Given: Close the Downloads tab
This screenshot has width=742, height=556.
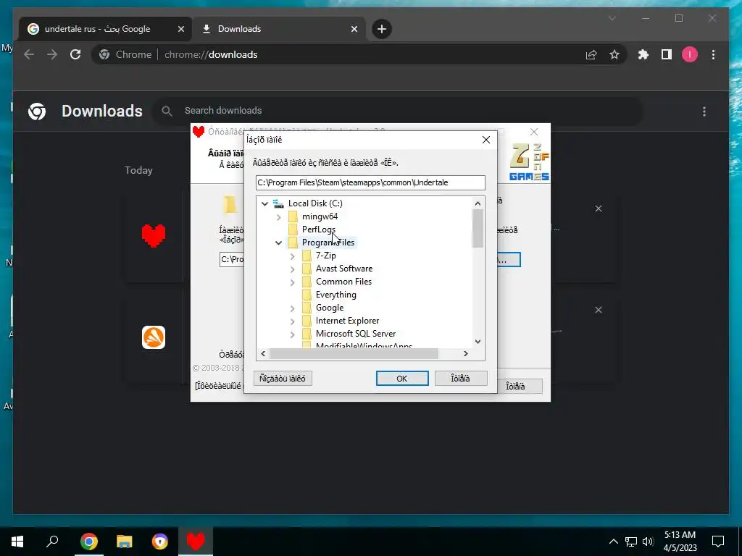Looking at the screenshot, I should 354,29.
